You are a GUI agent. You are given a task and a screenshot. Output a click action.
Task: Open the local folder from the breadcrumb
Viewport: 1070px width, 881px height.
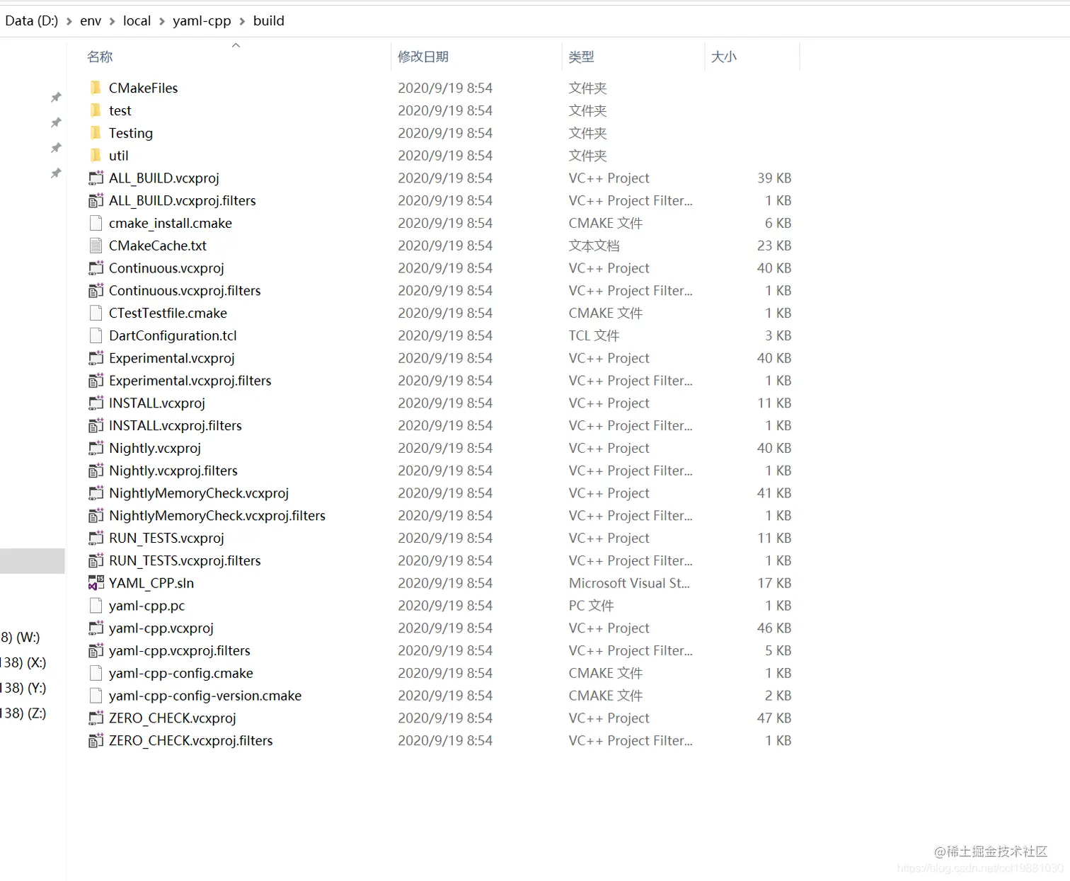137,21
